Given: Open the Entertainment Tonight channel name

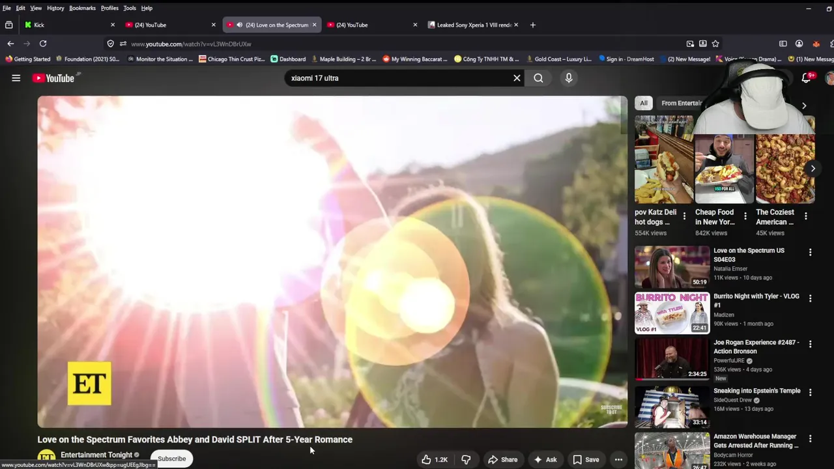Looking at the screenshot, I should point(96,455).
